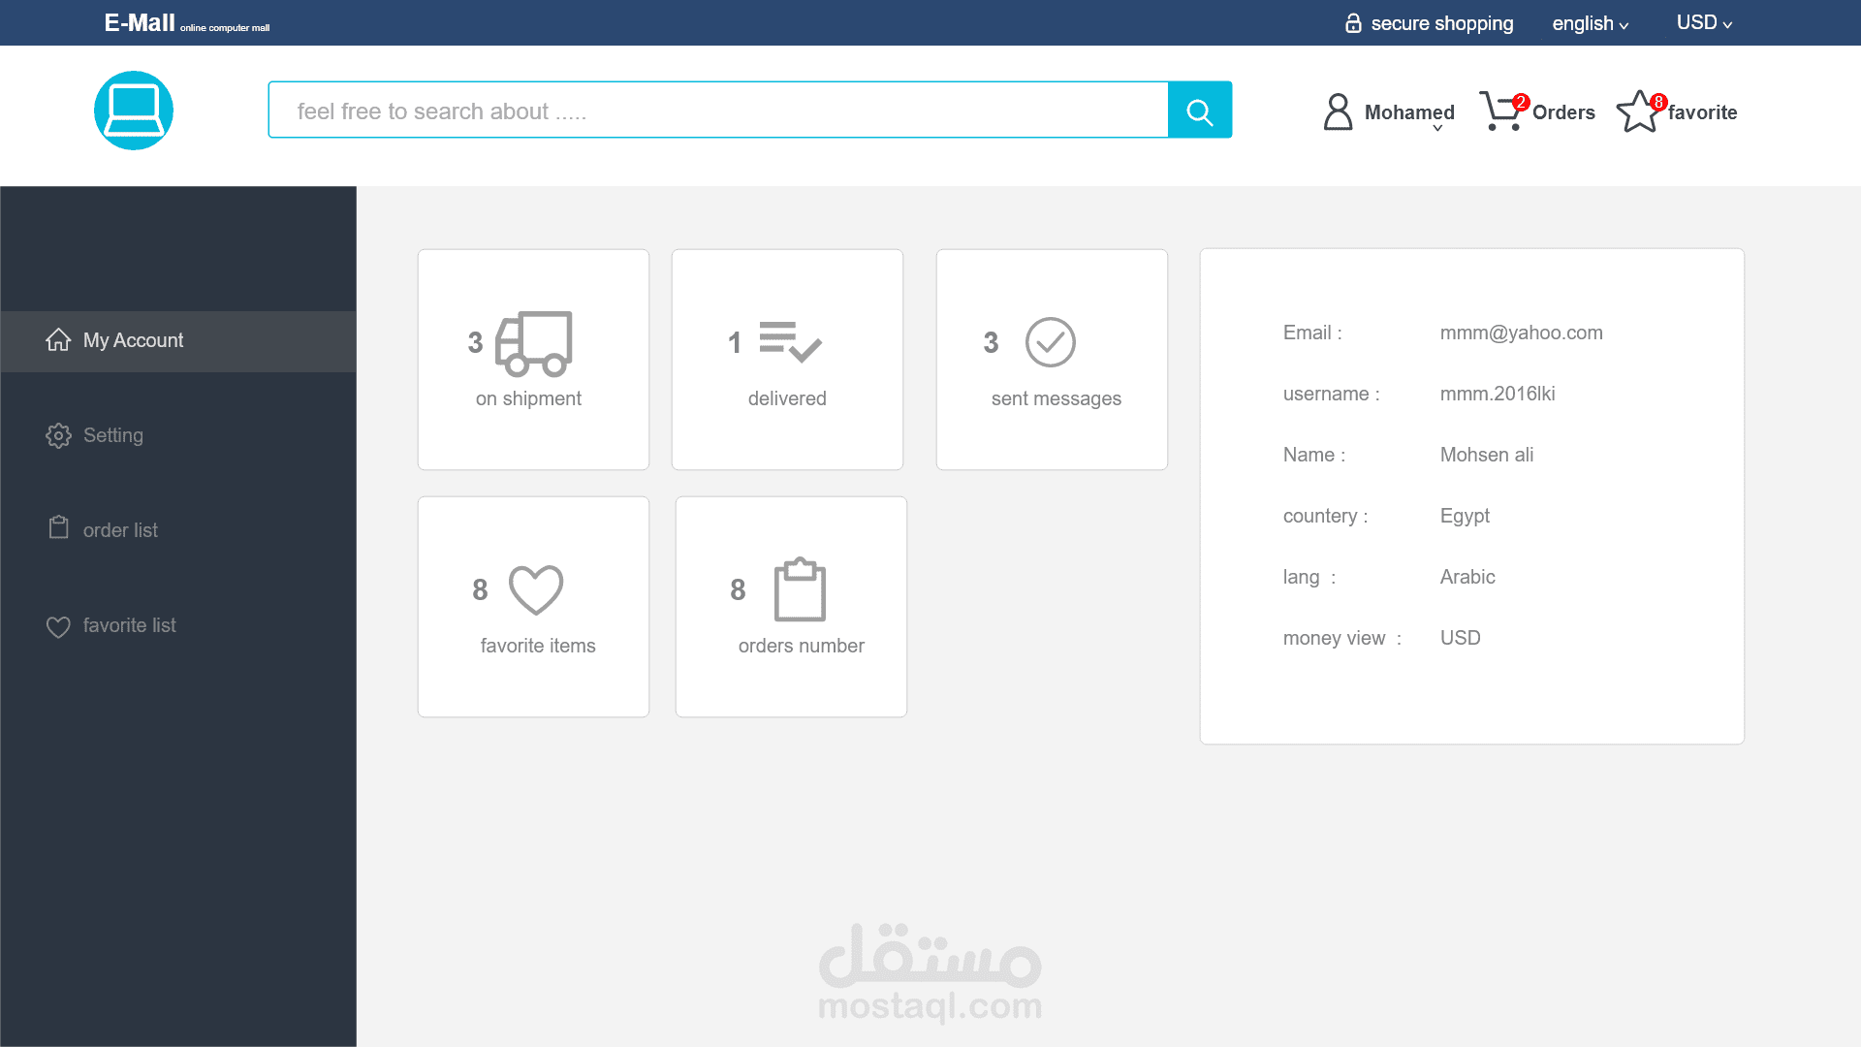
Task: Open Setting from the sidebar
Action: pos(112,435)
